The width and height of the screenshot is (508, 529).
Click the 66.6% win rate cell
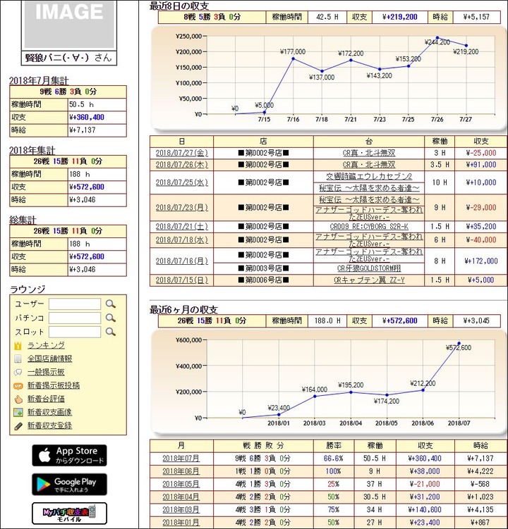[x=333, y=459]
